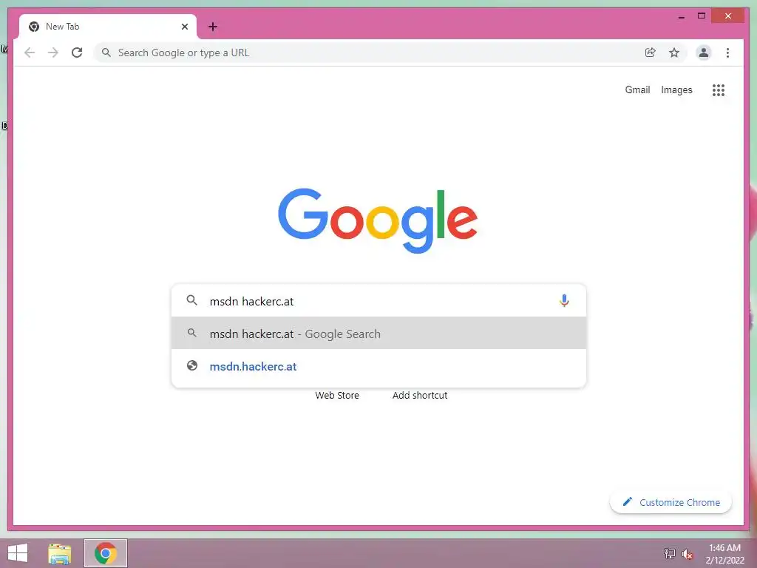Click the back navigation arrow
757x568 pixels.
pyautogui.click(x=30, y=53)
